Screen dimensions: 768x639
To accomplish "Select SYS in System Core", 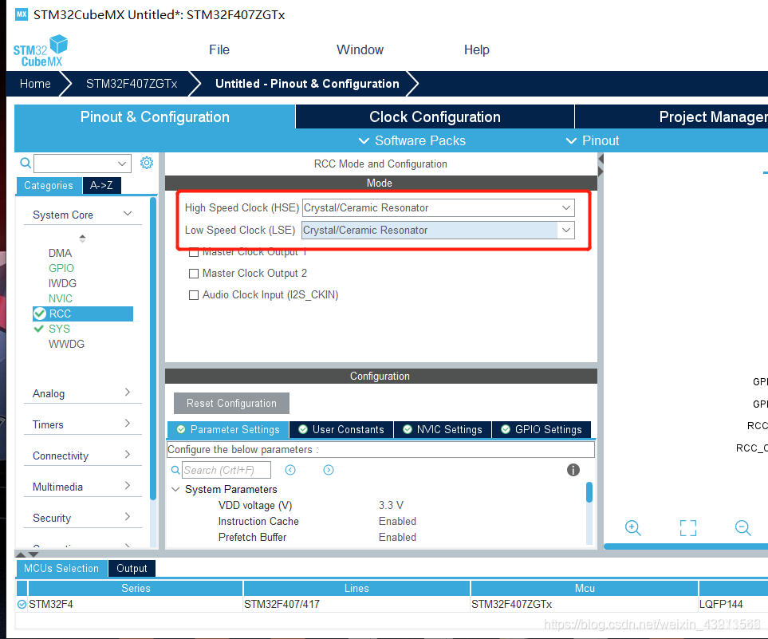I will (x=59, y=329).
